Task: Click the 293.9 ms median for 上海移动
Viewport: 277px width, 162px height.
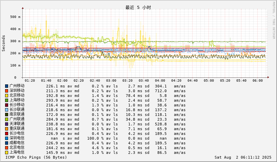Action: (x=56, y=101)
